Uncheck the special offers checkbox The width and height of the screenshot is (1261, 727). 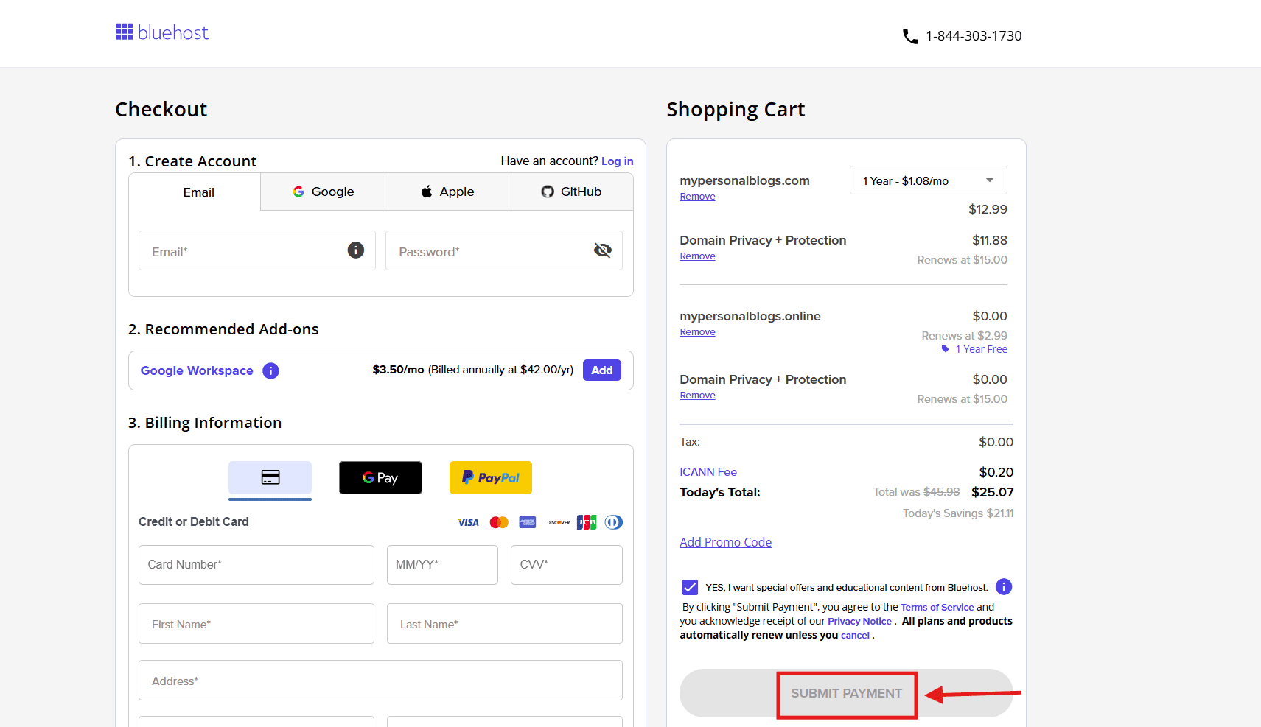(690, 587)
